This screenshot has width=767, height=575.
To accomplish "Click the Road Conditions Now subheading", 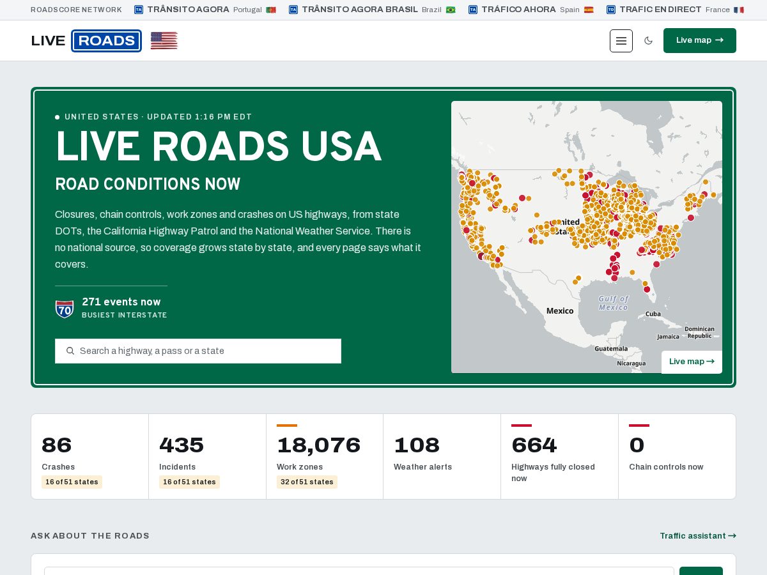I will pos(148,184).
